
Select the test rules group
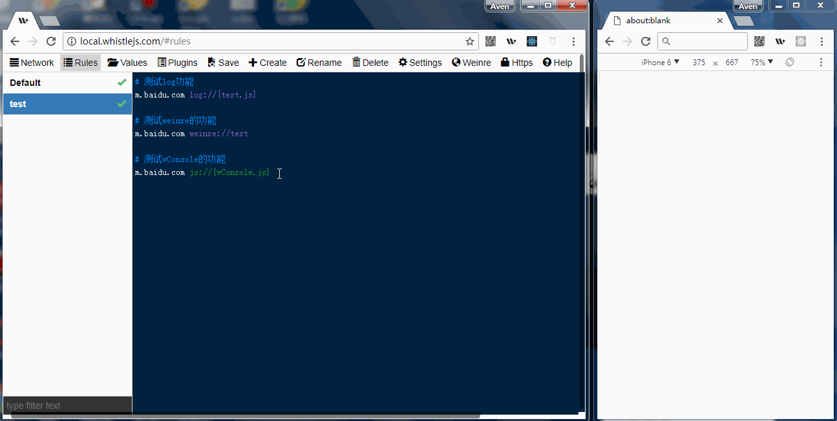point(67,104)
